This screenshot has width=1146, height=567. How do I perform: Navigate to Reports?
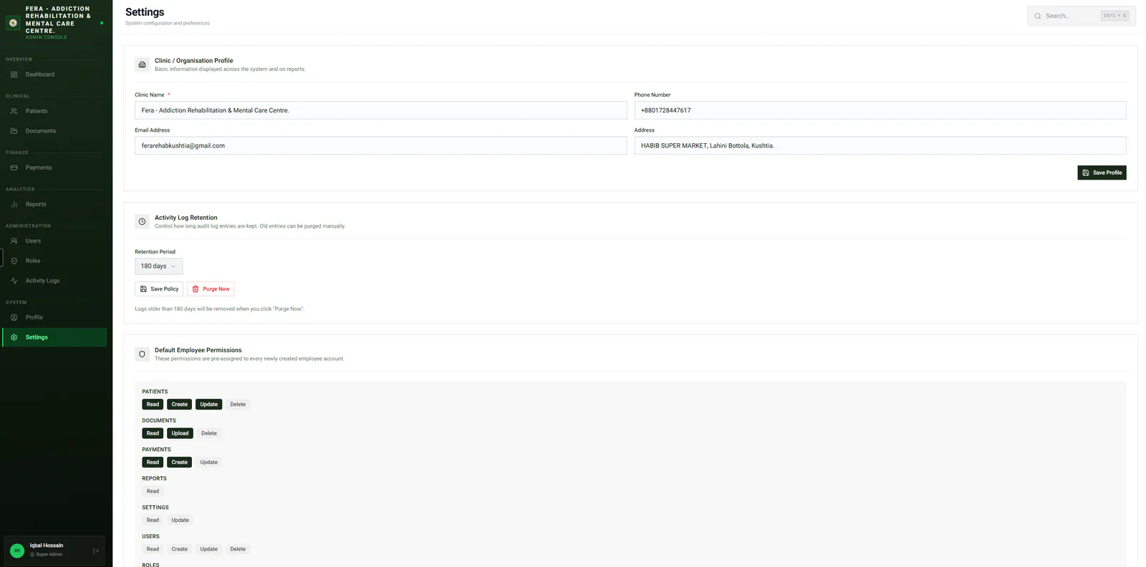click(x=54, y=204)
